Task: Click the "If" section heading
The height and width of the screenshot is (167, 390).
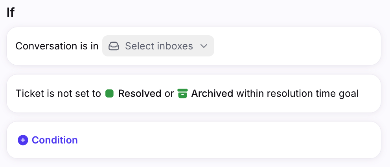Action: (11, 13)
